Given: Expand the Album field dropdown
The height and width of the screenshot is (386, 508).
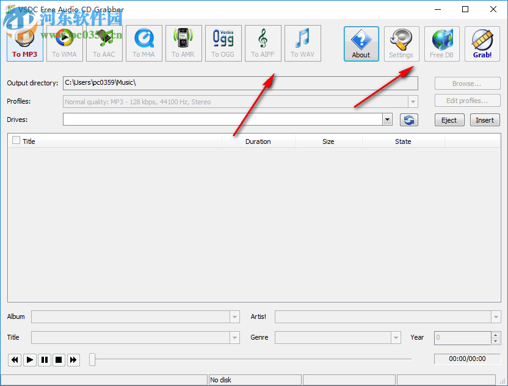Looking at the screenshot, I should pyautogui.click(x=234, y=316).
